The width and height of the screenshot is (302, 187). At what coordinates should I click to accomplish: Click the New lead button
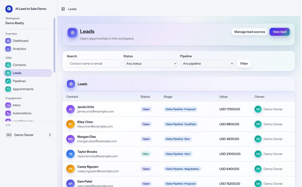click(x=280, y=32)
